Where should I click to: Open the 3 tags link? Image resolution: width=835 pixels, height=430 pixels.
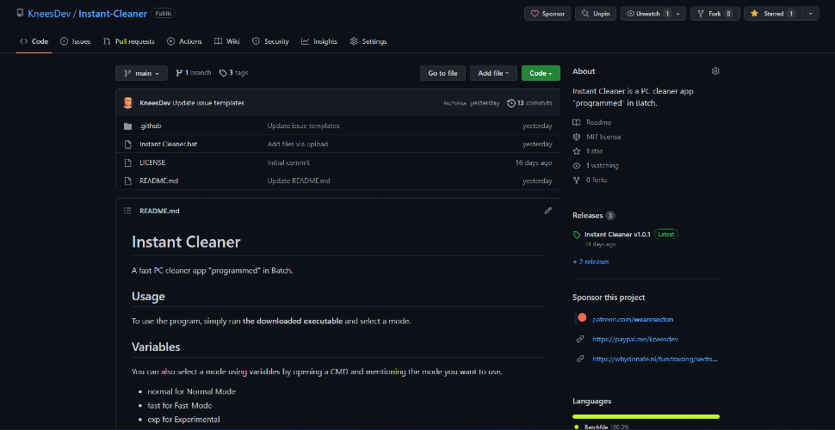pos(233,73)
